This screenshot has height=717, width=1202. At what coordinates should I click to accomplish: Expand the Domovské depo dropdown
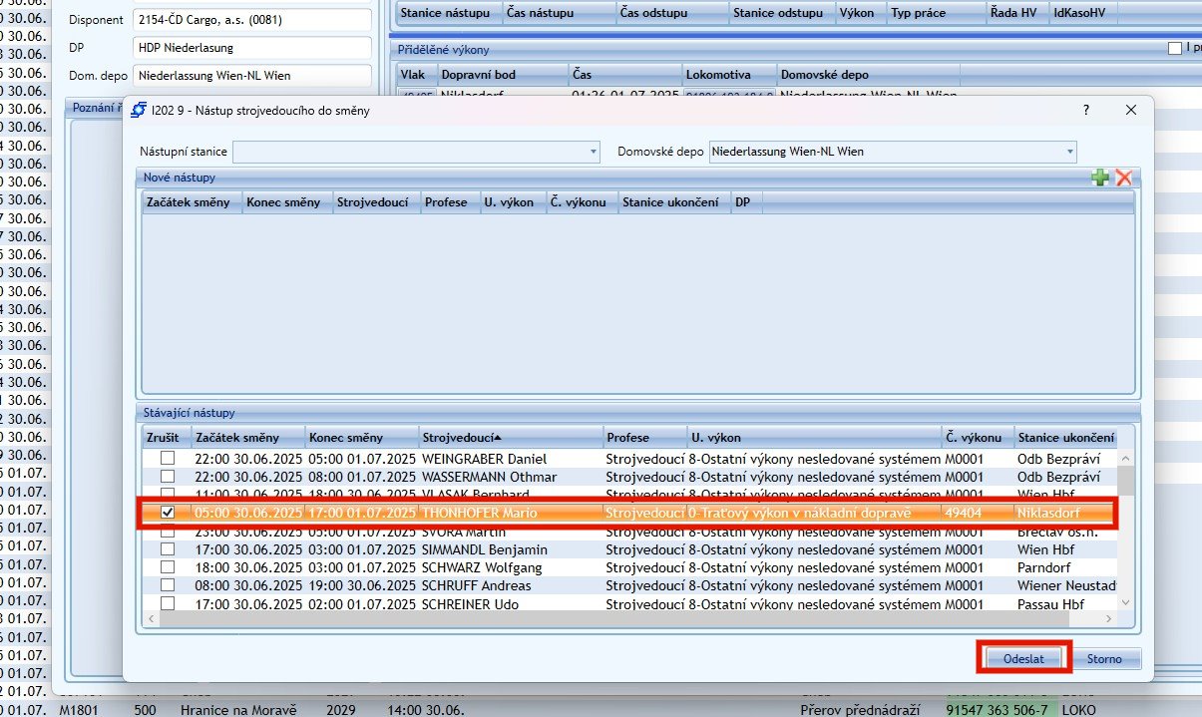click(x=1069, y=153)
